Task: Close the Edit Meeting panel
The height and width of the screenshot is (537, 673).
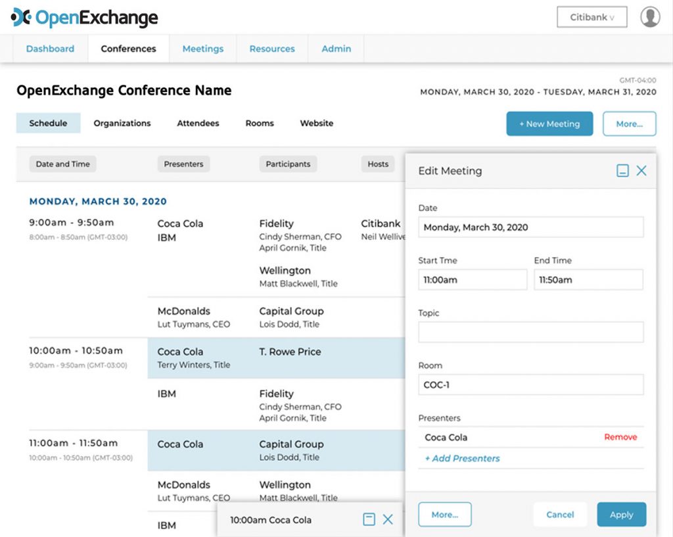Action: click(641, 171)
